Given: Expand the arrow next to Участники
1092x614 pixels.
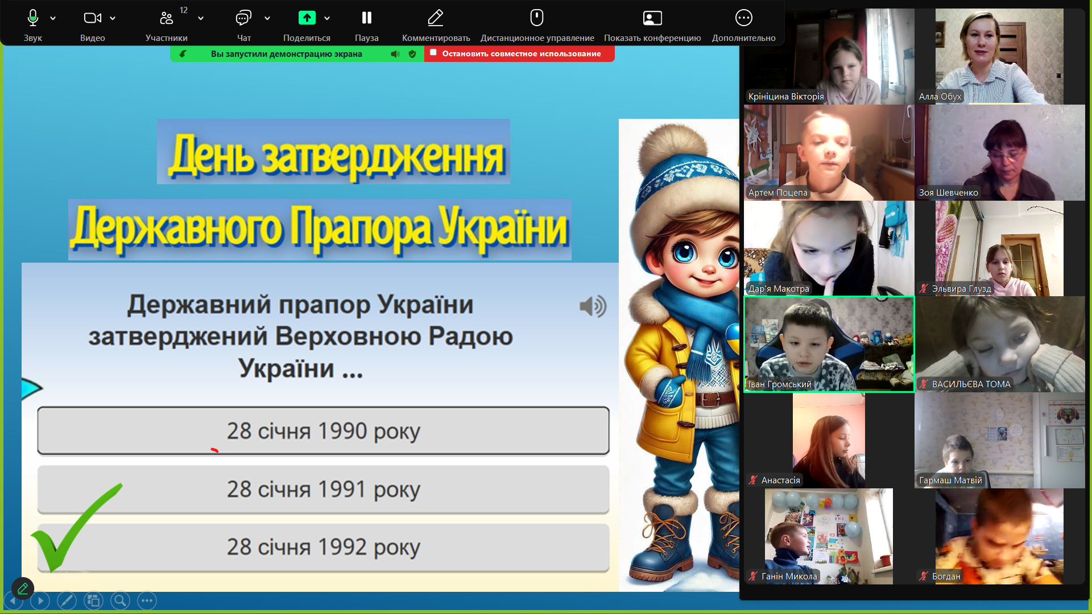Looking at the screenshot, I should click(x=201, y=18).
